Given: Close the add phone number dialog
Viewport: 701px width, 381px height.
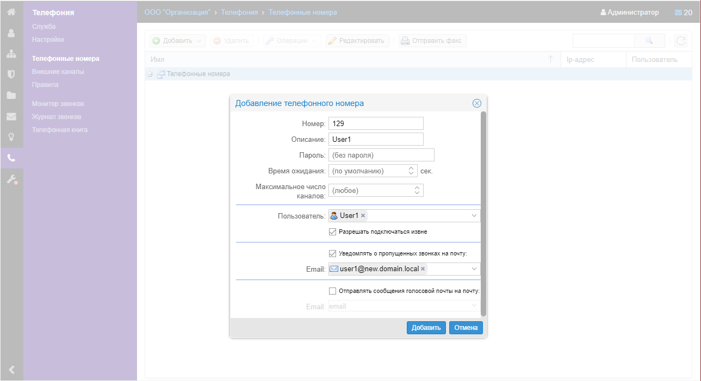Looking at the screenshot, I should coord(476,103).
